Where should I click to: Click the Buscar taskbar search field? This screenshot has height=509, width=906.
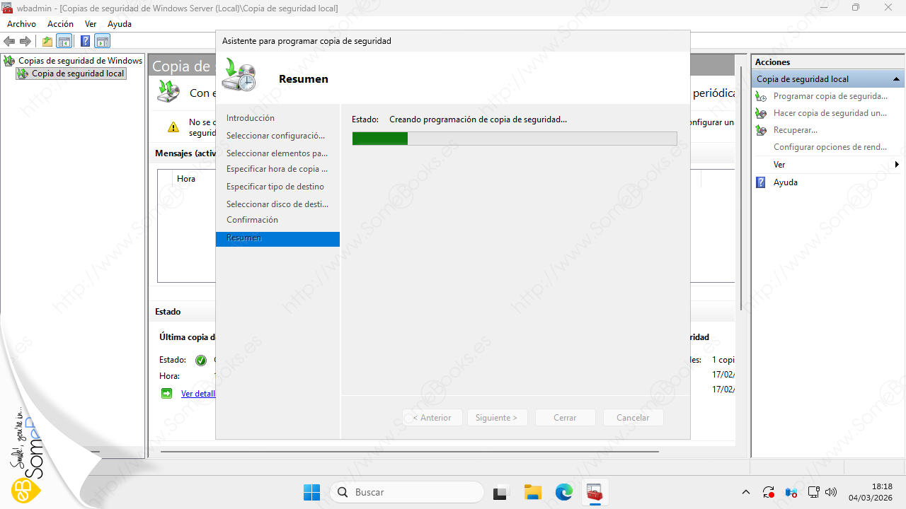click(x=408, y=492)
